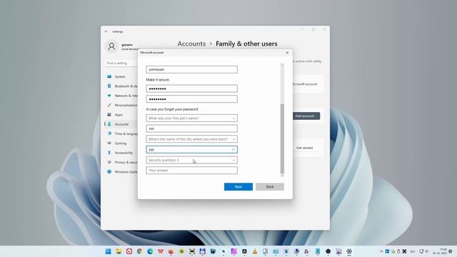Click the dialog's vertical scrollbar thumb

pos(282,138)
